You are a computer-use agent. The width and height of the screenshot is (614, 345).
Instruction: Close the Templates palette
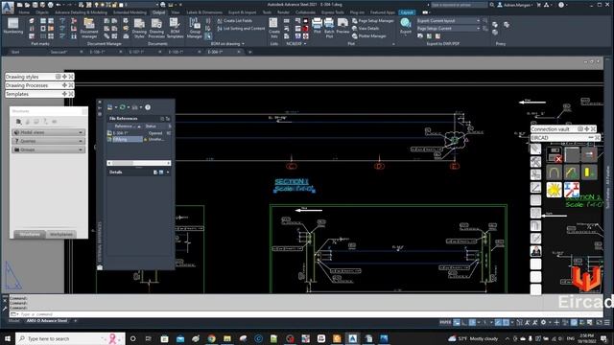[x=71, y=94]
